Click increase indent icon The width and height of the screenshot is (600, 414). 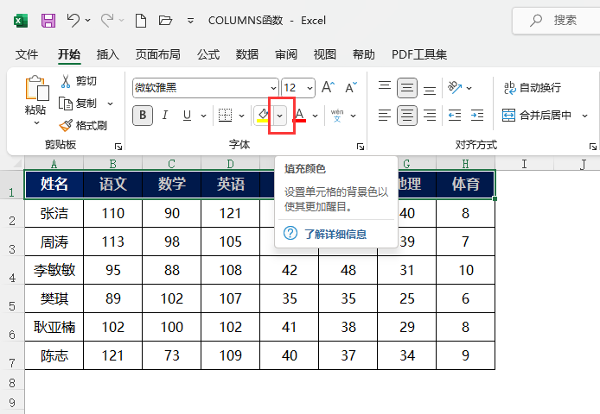pyautogui.click(x=477, y=115)
